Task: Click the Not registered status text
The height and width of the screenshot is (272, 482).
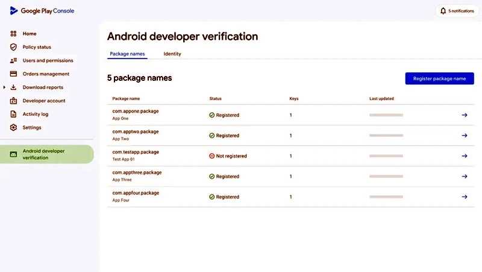Action: tap(231, 156)
